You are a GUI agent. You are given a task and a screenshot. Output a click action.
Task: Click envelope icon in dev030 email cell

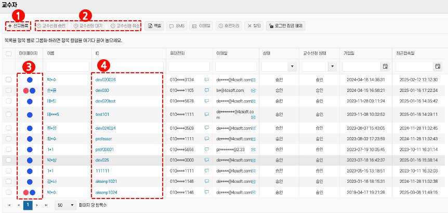point(254,90)
